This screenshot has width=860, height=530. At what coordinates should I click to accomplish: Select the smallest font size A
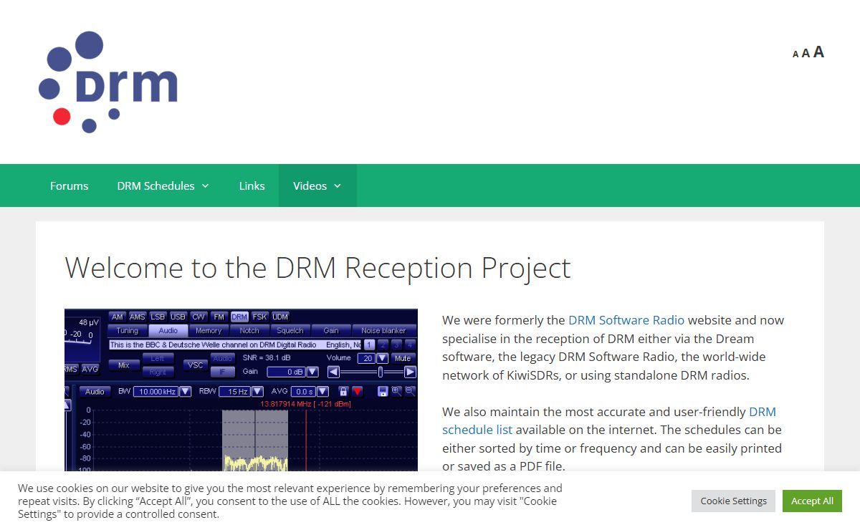point(795,54)
